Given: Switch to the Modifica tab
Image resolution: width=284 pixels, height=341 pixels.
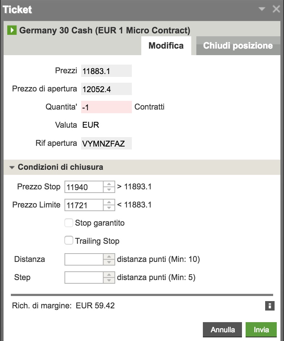Looking at the screenshot, I should 166,46.
